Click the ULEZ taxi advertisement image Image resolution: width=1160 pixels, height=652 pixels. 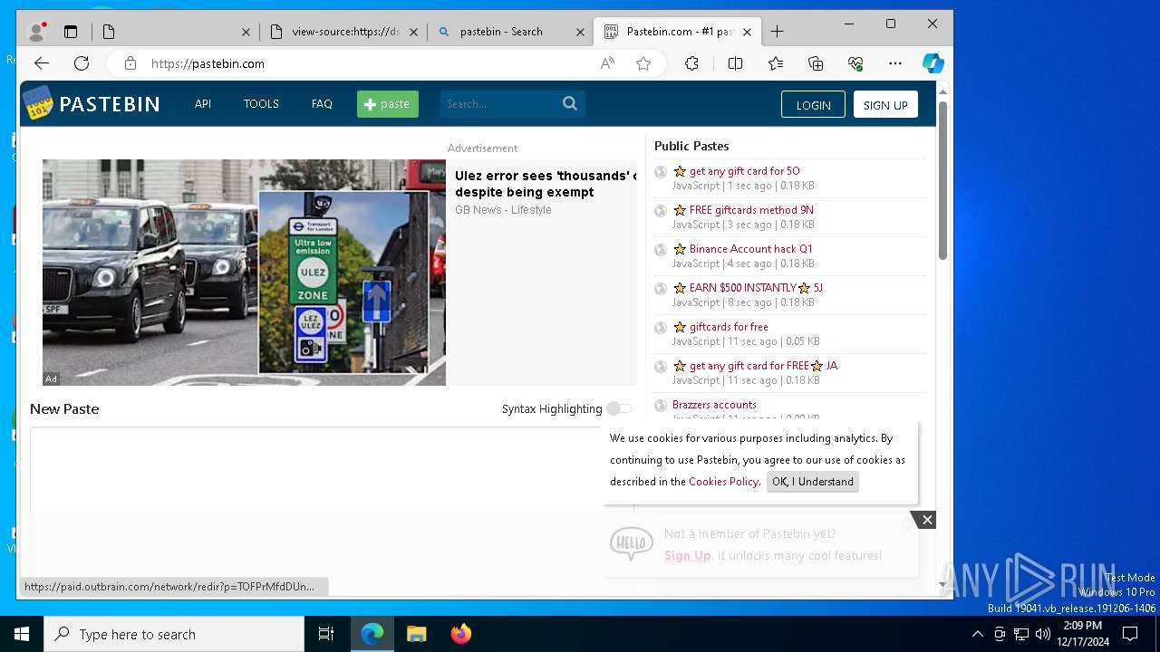[244, 273]
